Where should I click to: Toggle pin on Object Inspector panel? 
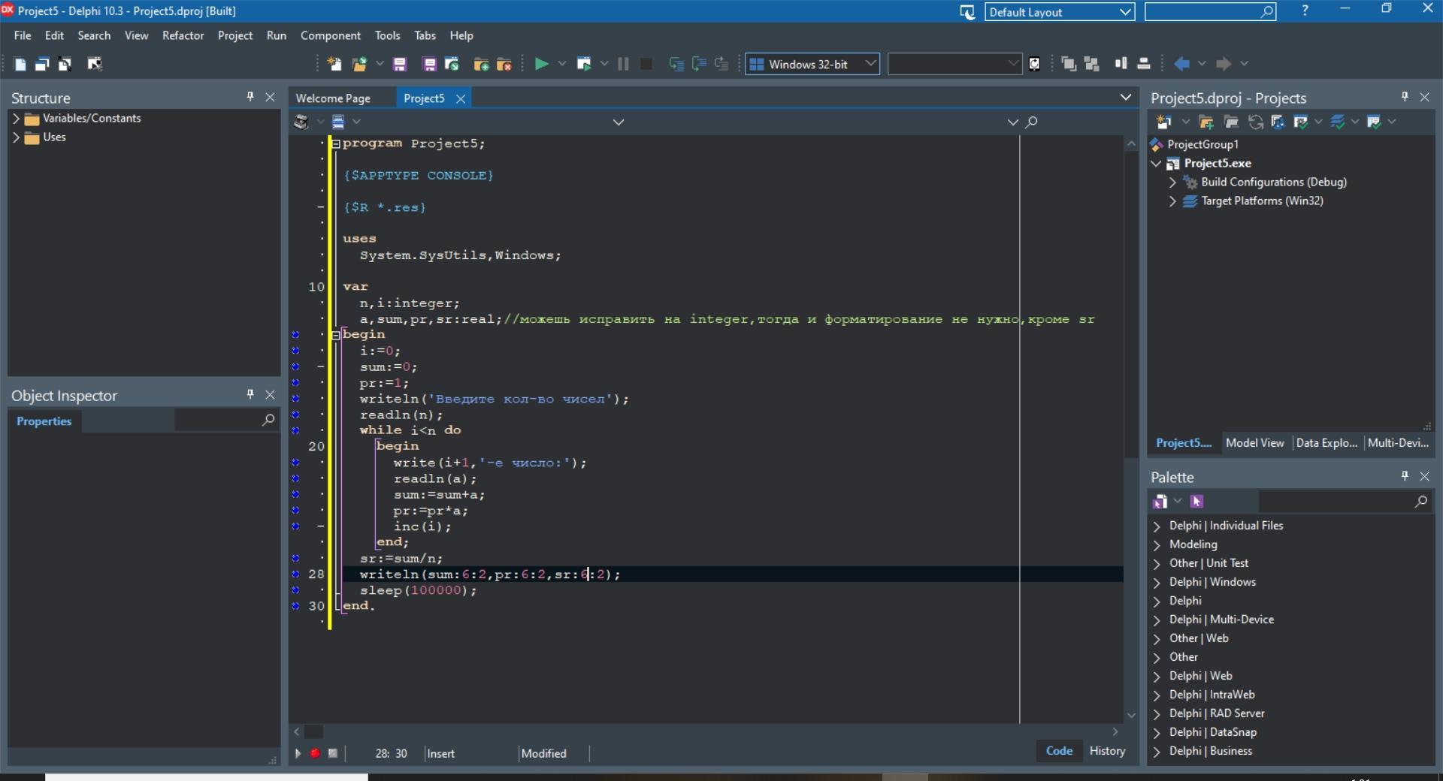[x=250, y=394]
